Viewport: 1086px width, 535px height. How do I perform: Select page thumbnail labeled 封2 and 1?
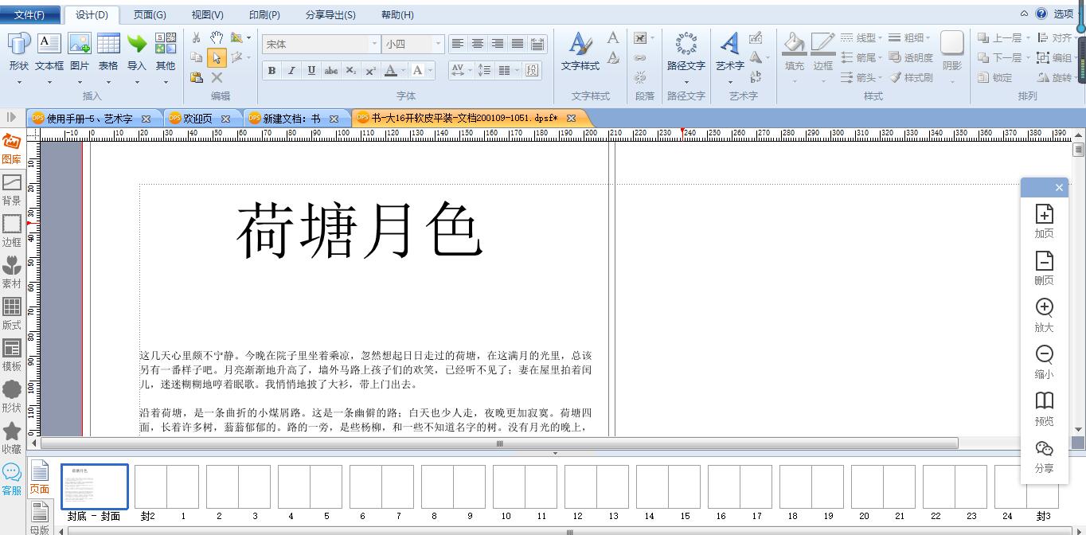pos(166,486)
